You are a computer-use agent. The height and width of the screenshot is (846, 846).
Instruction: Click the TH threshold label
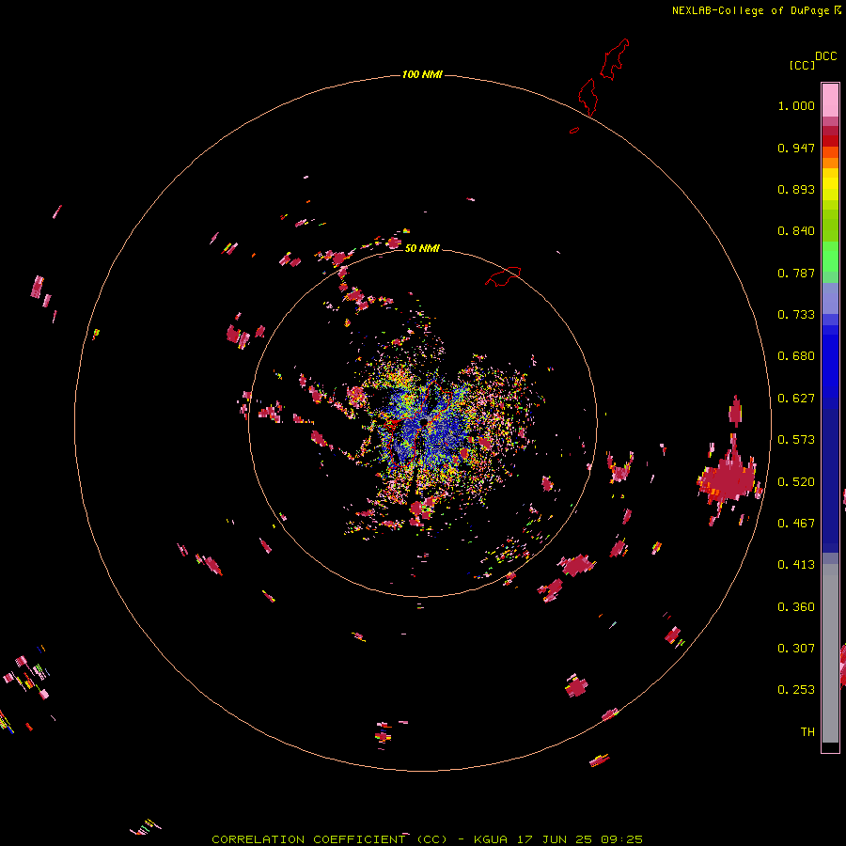pos(807,732)
